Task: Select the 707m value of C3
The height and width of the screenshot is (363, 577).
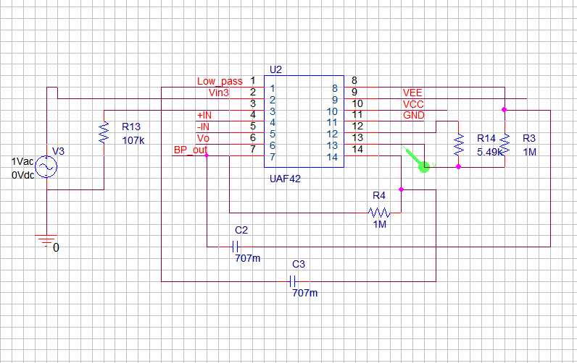Action: (304, 293)
